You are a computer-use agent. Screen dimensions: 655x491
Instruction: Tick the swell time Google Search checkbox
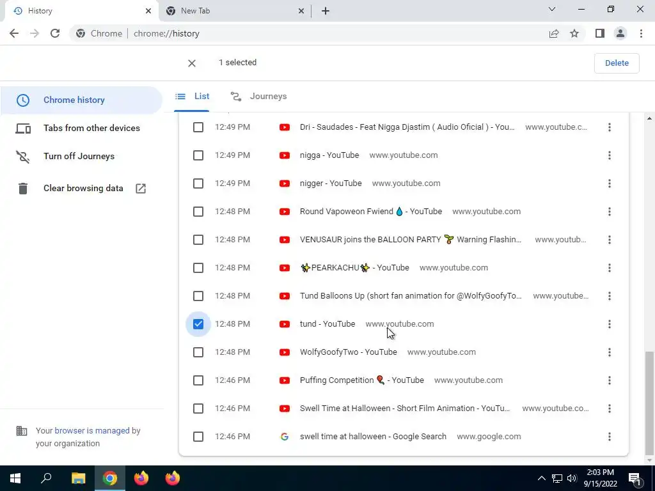[198, 437]
